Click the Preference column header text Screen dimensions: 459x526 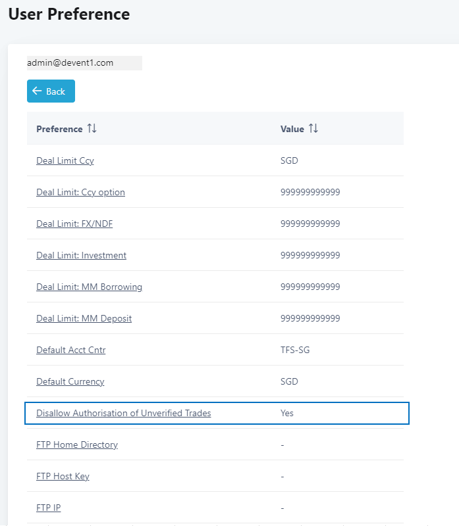pos(59,129)
